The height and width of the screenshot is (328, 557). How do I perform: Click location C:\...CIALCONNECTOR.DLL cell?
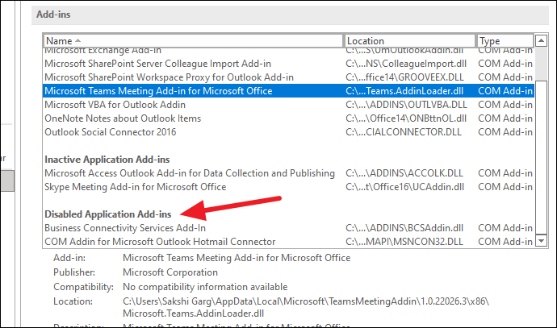(x=403, y=132)
